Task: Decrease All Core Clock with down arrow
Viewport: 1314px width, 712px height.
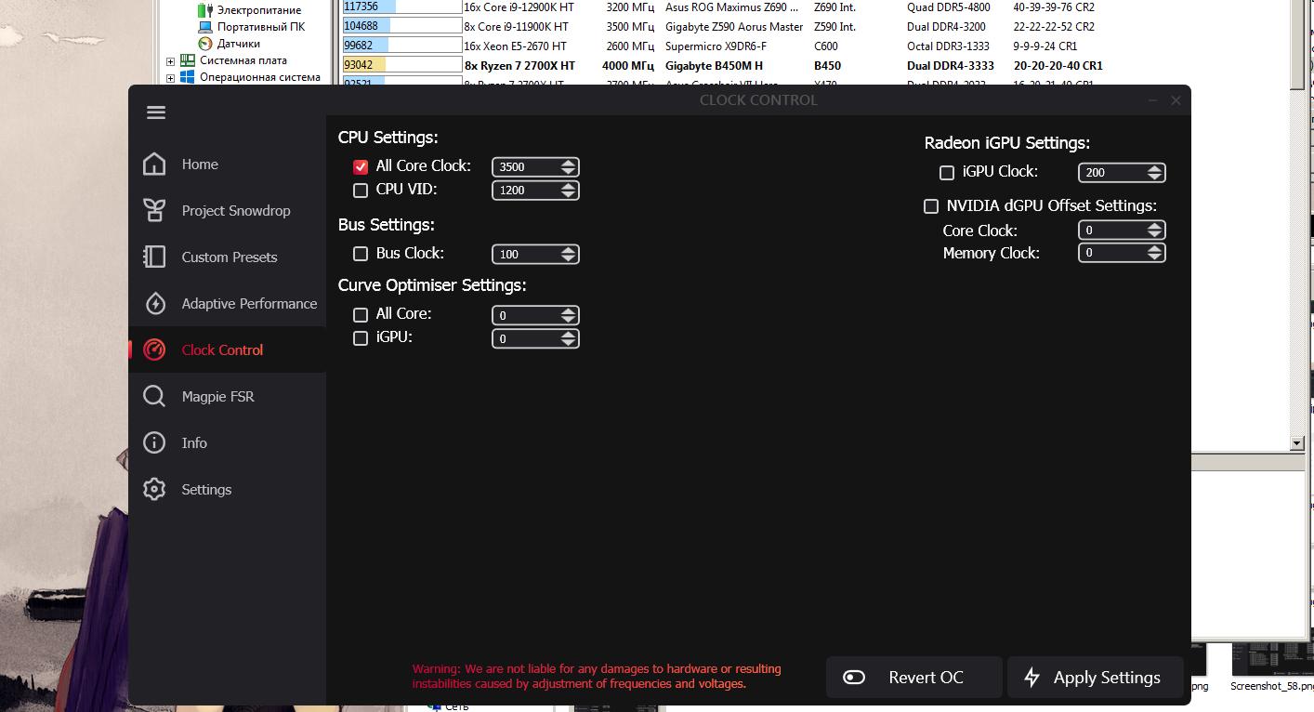Action: (x=568, y=172)
